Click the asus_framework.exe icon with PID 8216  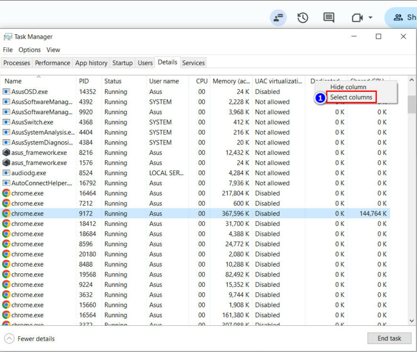(7, 153)
